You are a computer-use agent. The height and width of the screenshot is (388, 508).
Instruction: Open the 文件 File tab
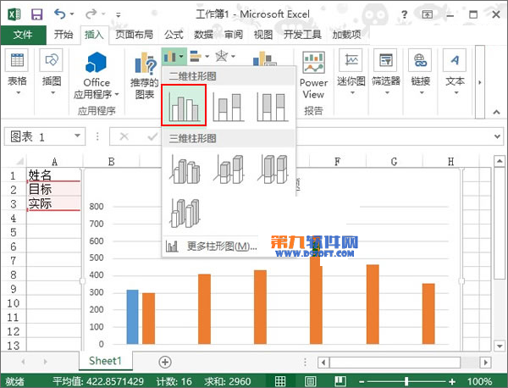tap(23, 35)
